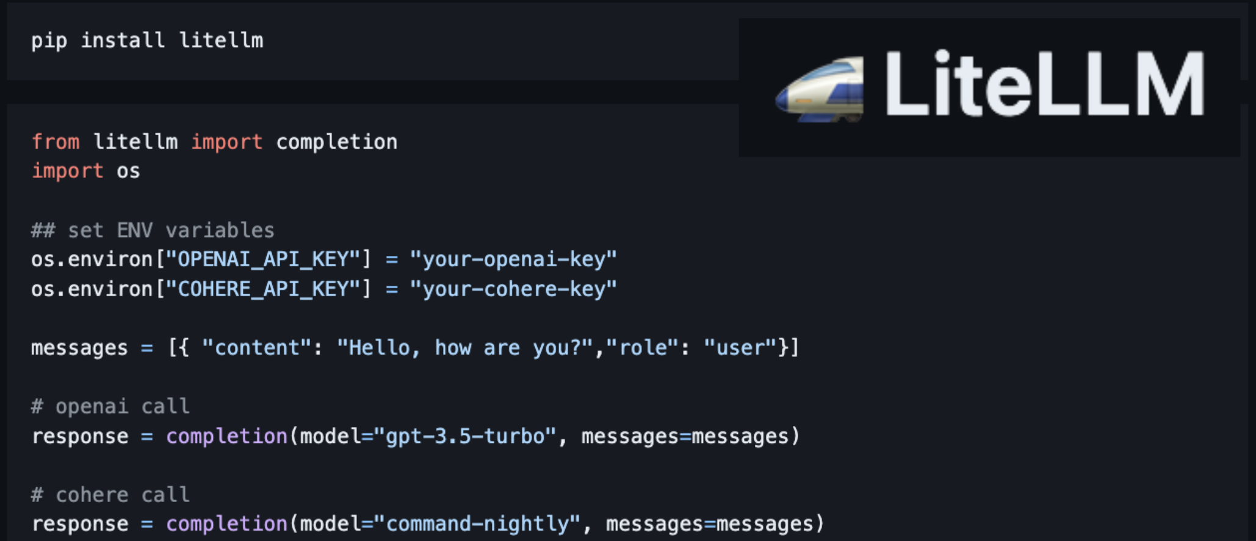This screenshot has width=1256, height=541.
Task: Click the bullet train logo icon
Action: (819, 89)
